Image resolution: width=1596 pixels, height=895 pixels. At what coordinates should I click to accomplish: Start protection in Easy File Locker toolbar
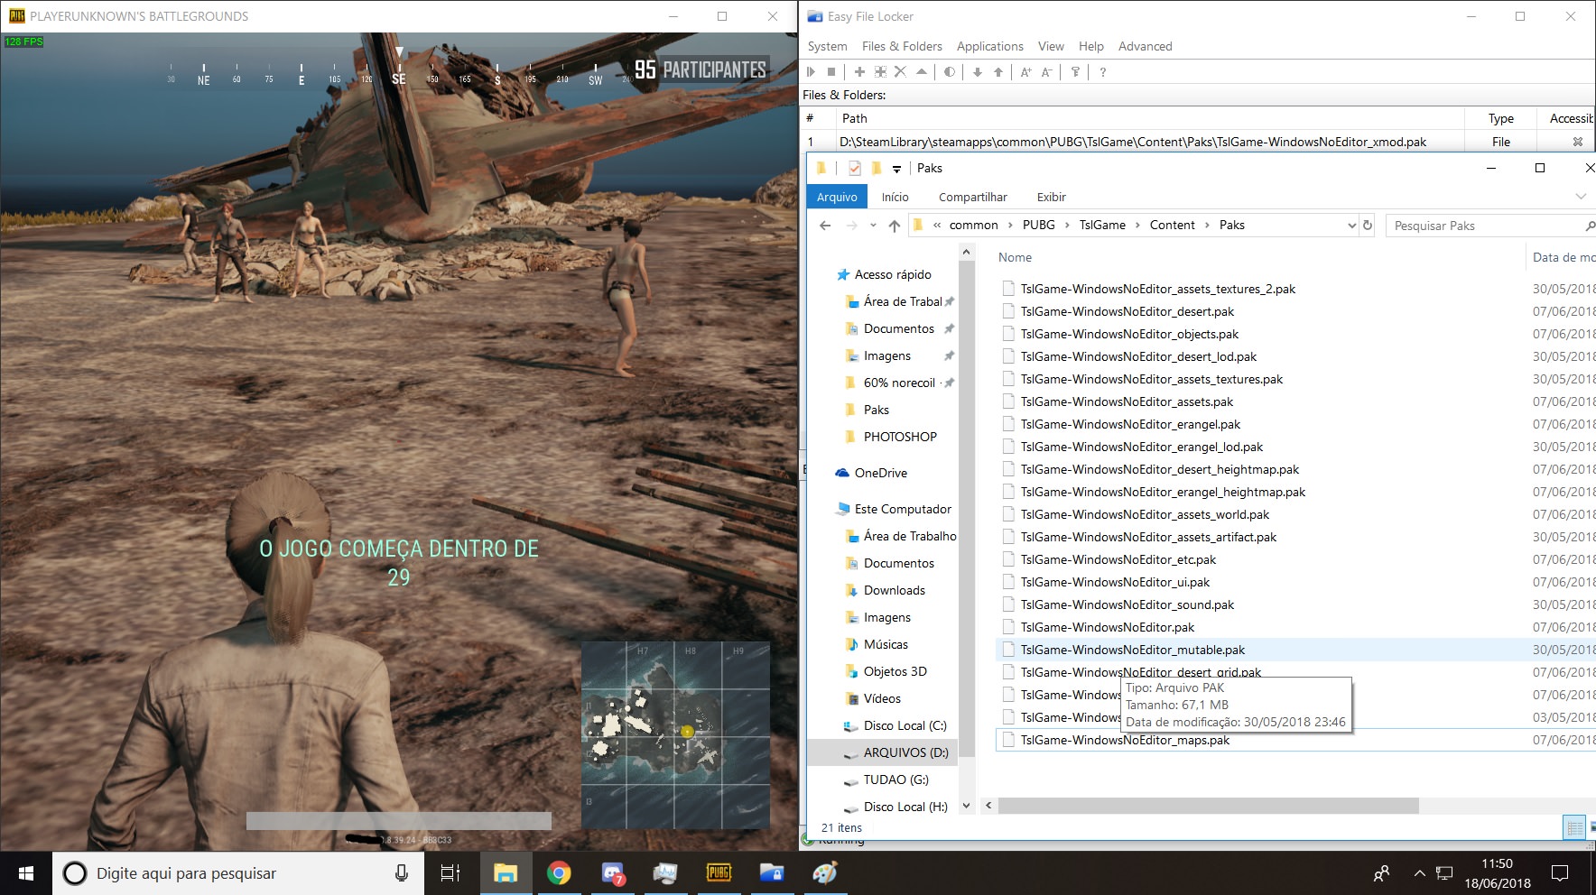coord(811,72)
